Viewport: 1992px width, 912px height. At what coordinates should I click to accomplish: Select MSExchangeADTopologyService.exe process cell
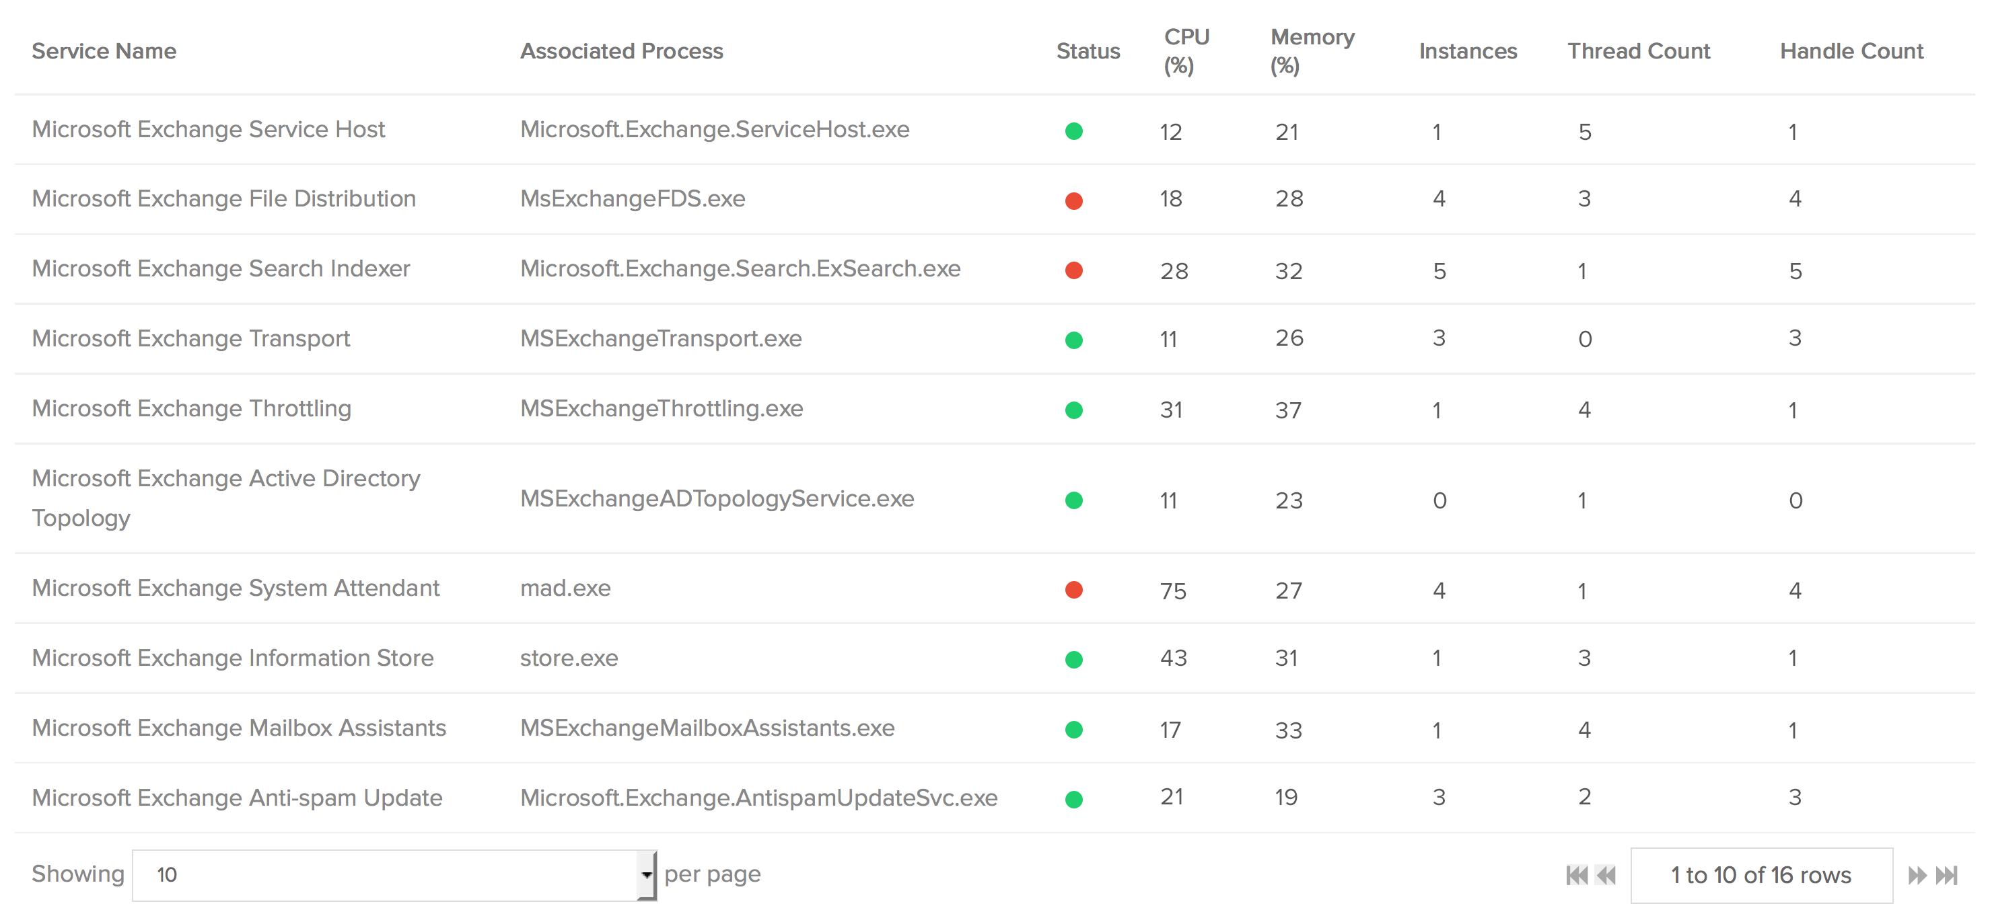point(717,498)
